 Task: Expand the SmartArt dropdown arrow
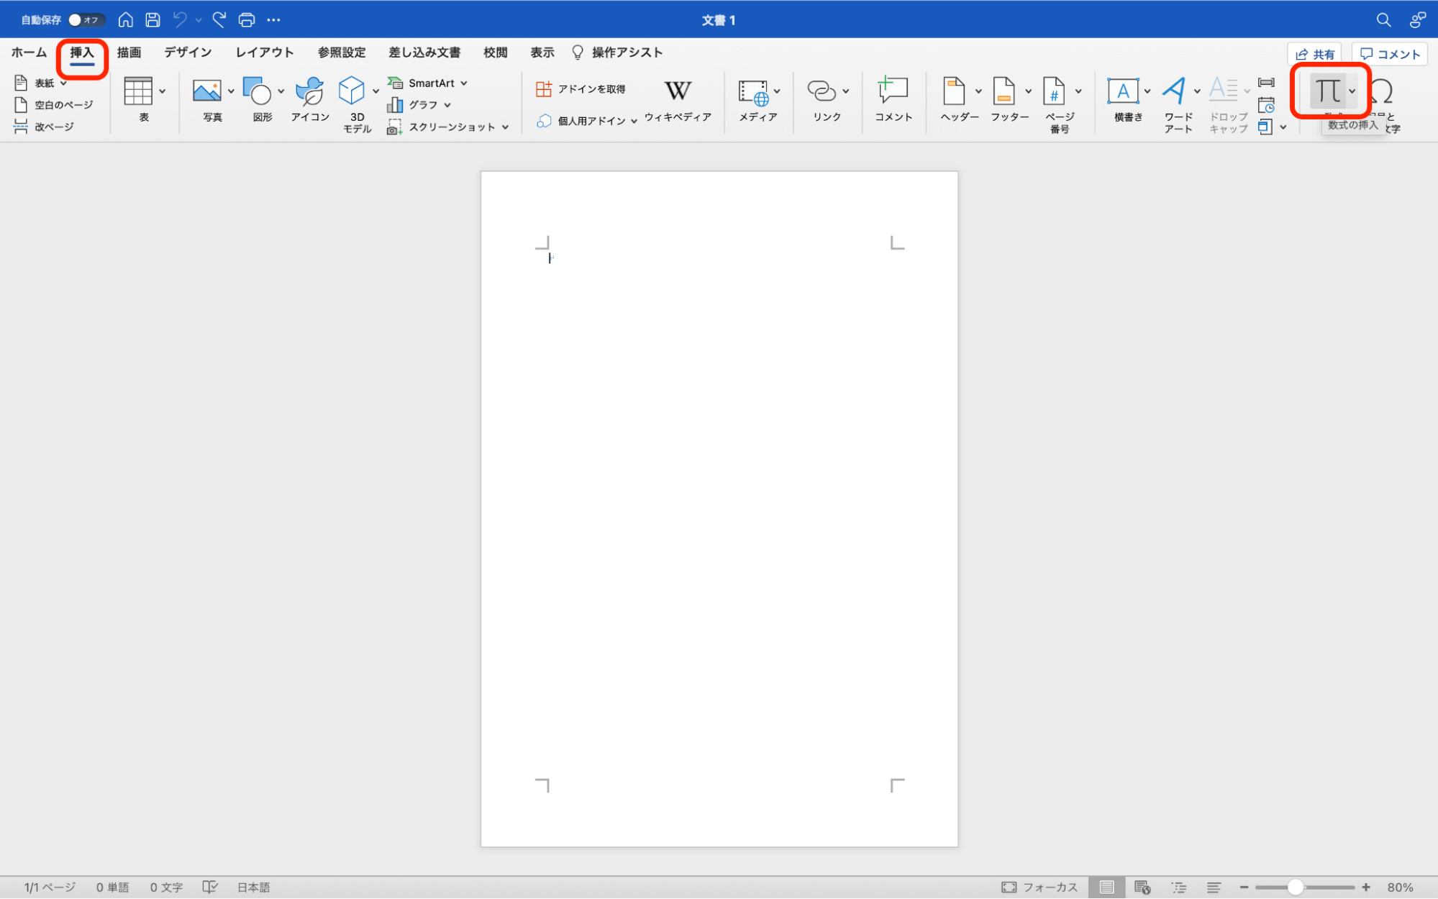click(x=464, y=83)
